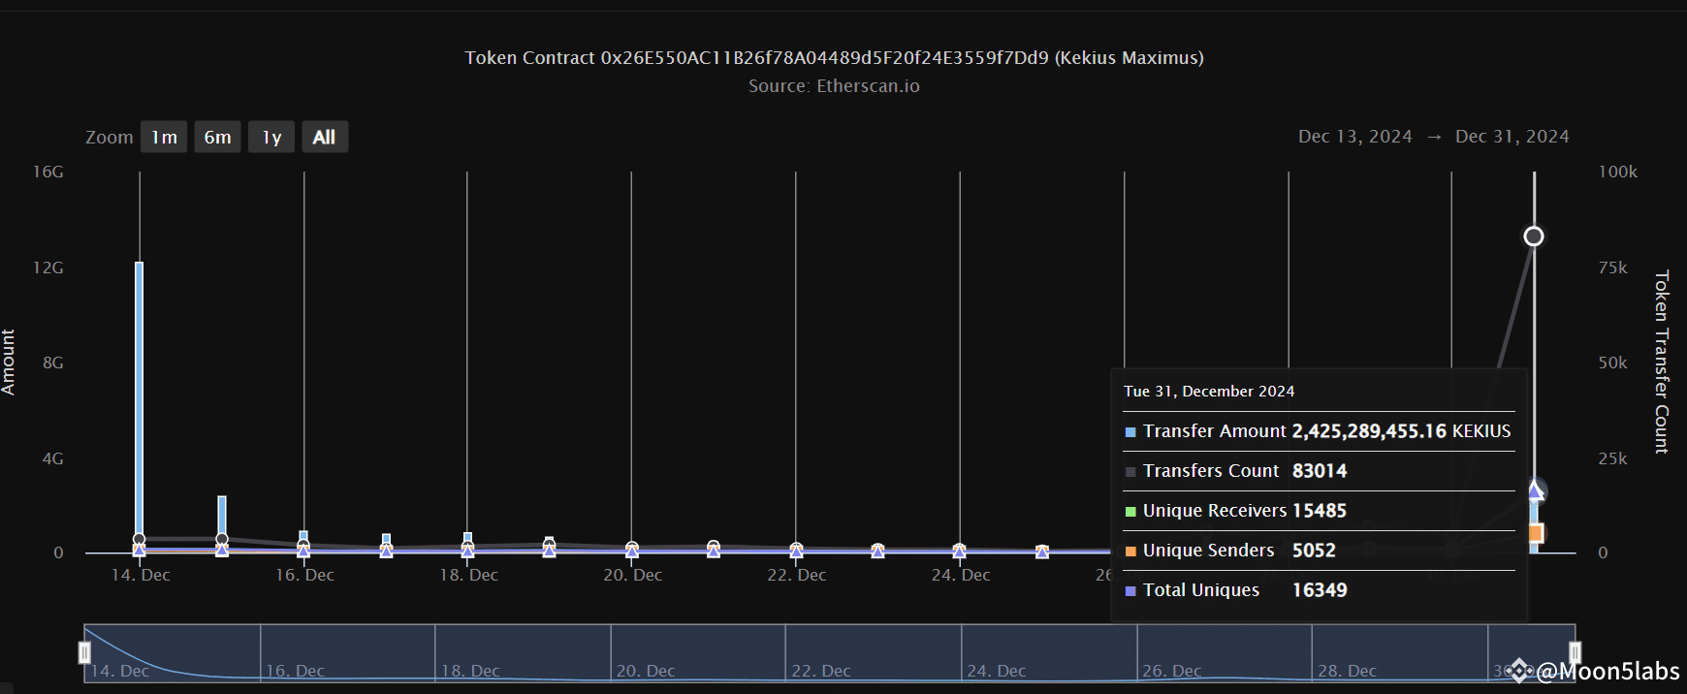1687x694 pixels.
Task: Click the Token Contract chart title
Action: [x=834, y=58]
